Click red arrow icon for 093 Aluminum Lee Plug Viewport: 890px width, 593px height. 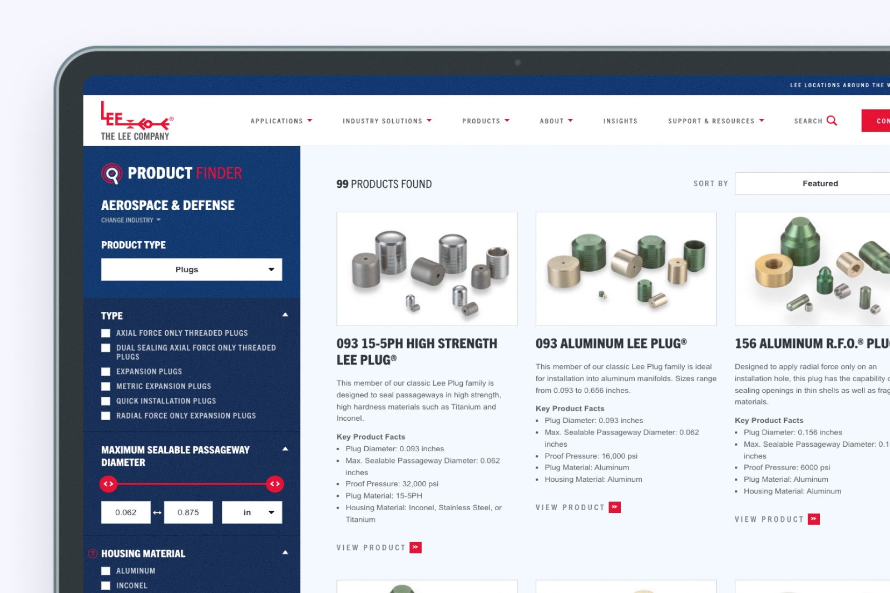point(615,507)
